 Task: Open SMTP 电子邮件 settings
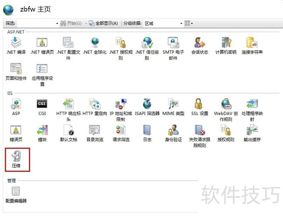point(173,42)
